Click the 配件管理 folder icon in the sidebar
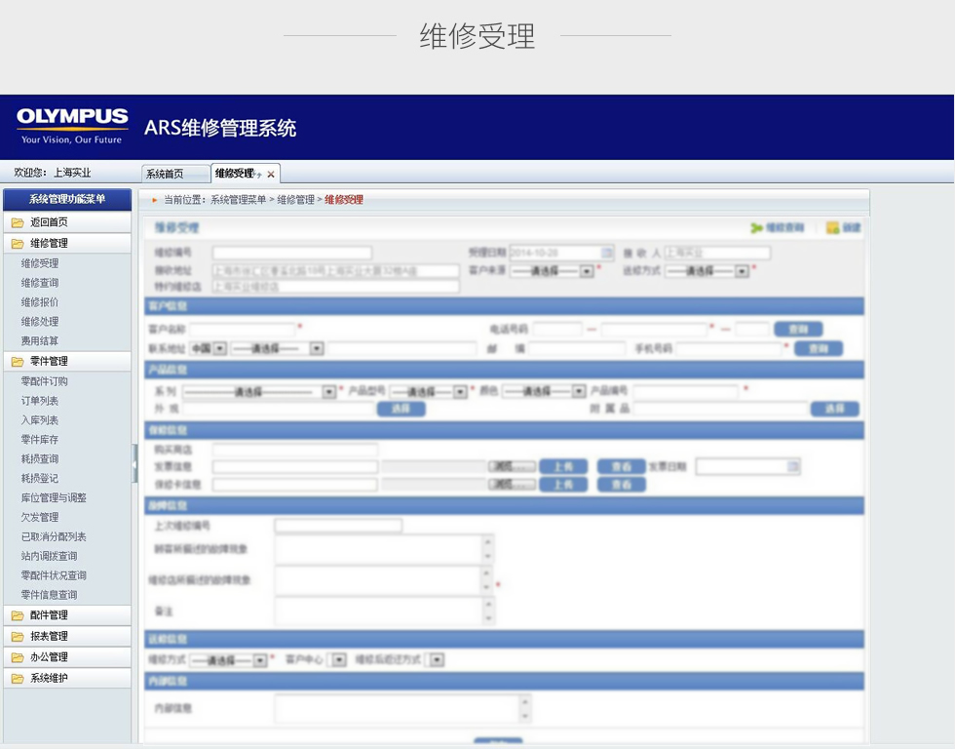This screenshot has width=955, height=749. click(x=18, y=615)
